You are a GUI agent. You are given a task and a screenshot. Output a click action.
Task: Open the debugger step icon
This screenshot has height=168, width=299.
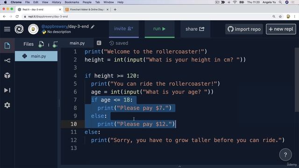[7, 90]
